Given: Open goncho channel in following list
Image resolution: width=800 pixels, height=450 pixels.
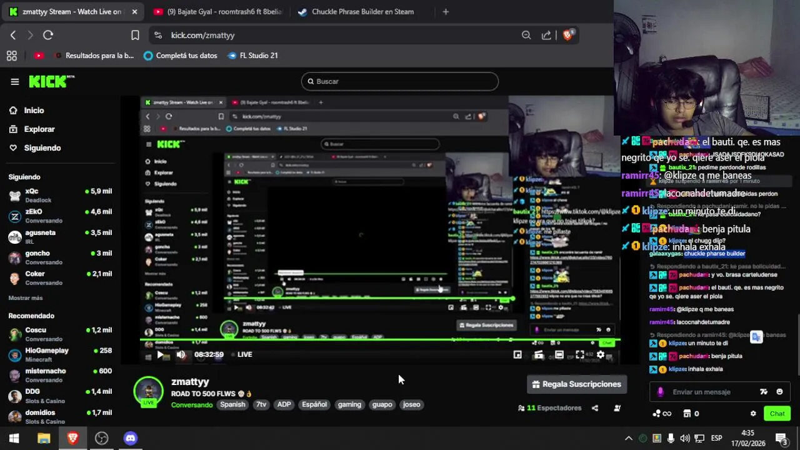Looking at the screenshot, I should [x=60, y=257].
